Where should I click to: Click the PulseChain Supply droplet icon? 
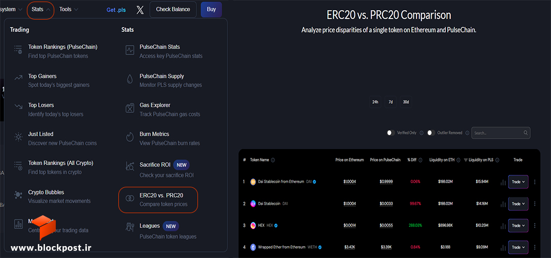pyautogui.click(x=130, y=79)
